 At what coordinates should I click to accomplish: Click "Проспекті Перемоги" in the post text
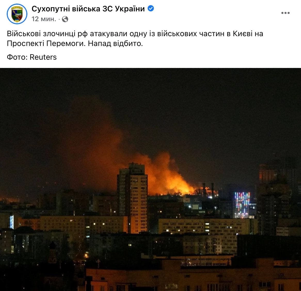point(46,43)
